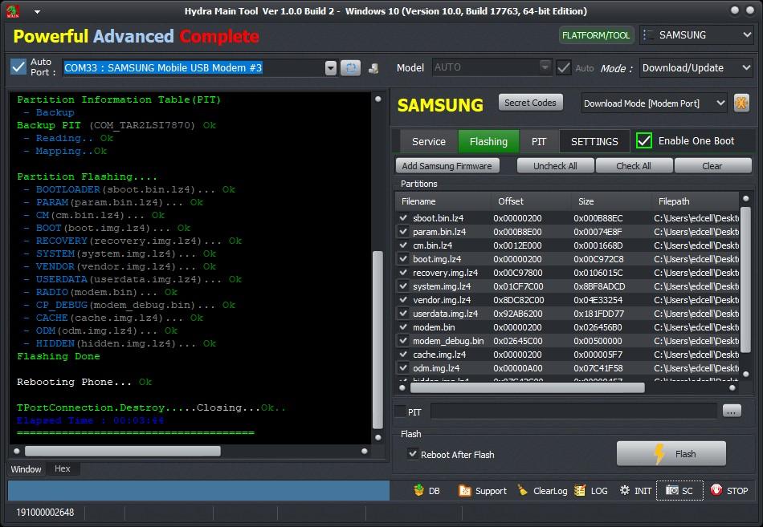Viewport: 763px width, 527px height.
Task: Take a screenshot with SC camera icon
Action: point(672,490)
